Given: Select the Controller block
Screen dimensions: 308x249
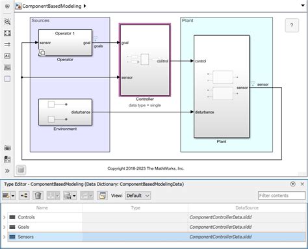Looking at the screenshot, I should tap(145, 60).
